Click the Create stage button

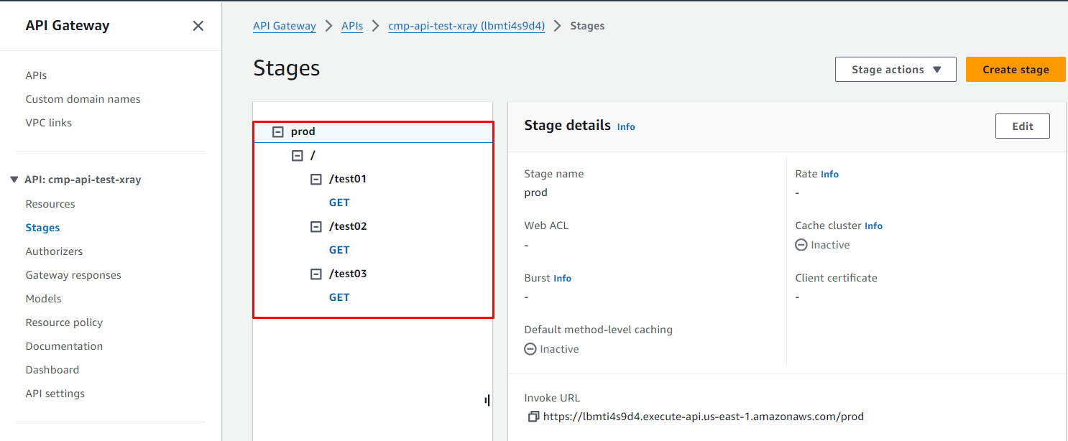pos(1015,70)
